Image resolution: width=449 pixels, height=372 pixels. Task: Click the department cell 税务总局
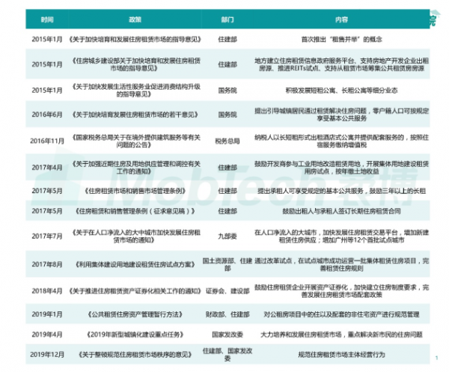pyautogui.click(x=227, y=141)
